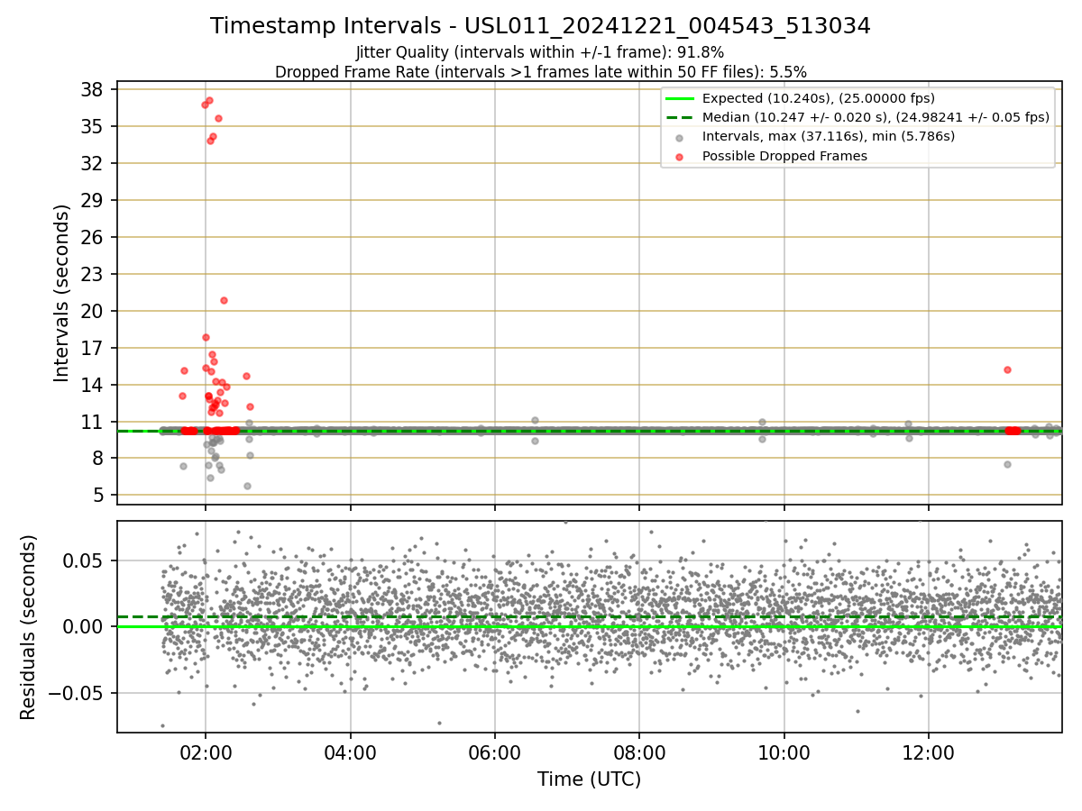Click the 'Dropped Frame Rate' subtitle showing 5.5%
The width and height of the screenshot is (1082, 811).
tap(540, 71)
